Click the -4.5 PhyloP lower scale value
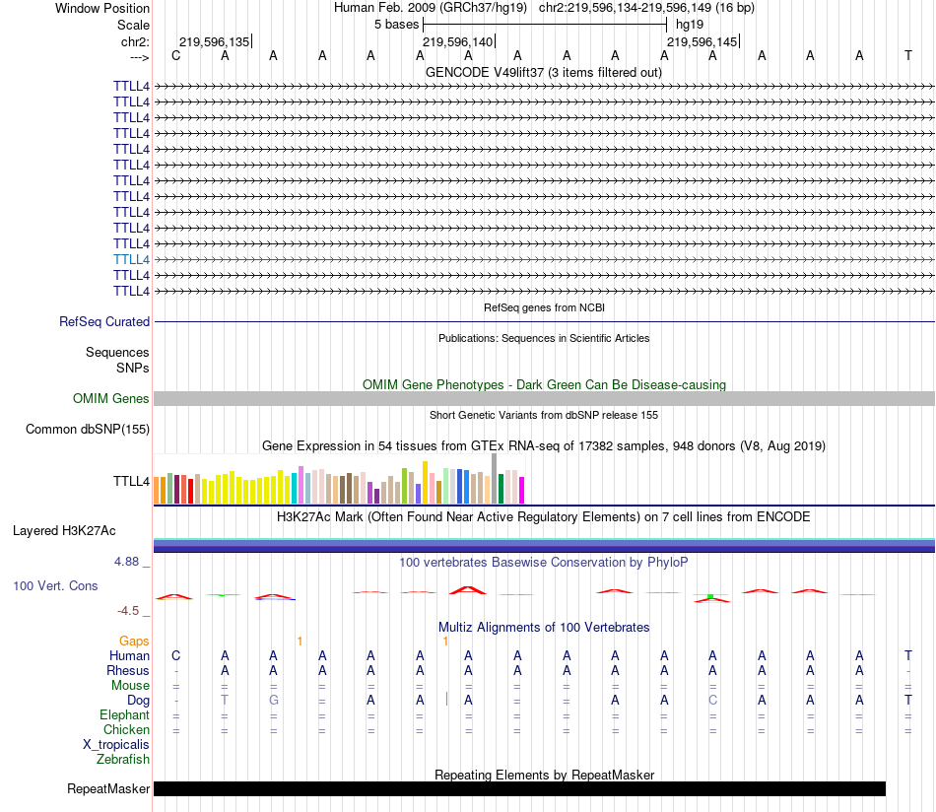This screenshot has width=936, height=812. pyautogui.click(x=128, y=610)
